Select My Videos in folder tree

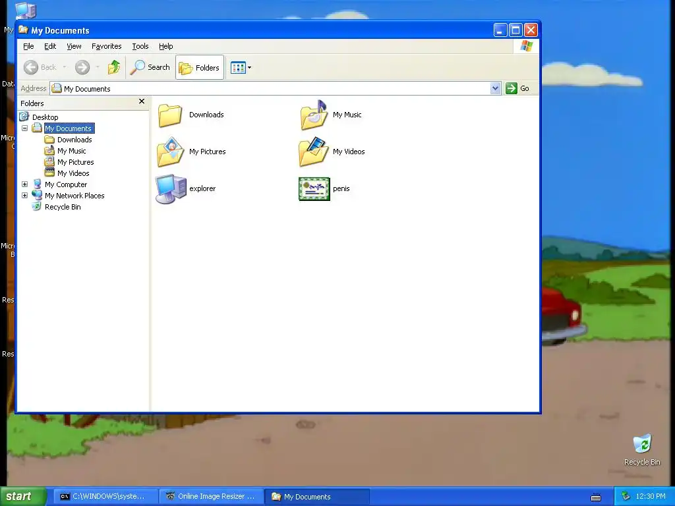(x=73, y=173)
